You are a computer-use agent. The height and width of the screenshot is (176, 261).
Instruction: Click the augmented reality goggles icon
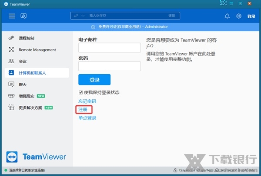(x=11, y=96)
